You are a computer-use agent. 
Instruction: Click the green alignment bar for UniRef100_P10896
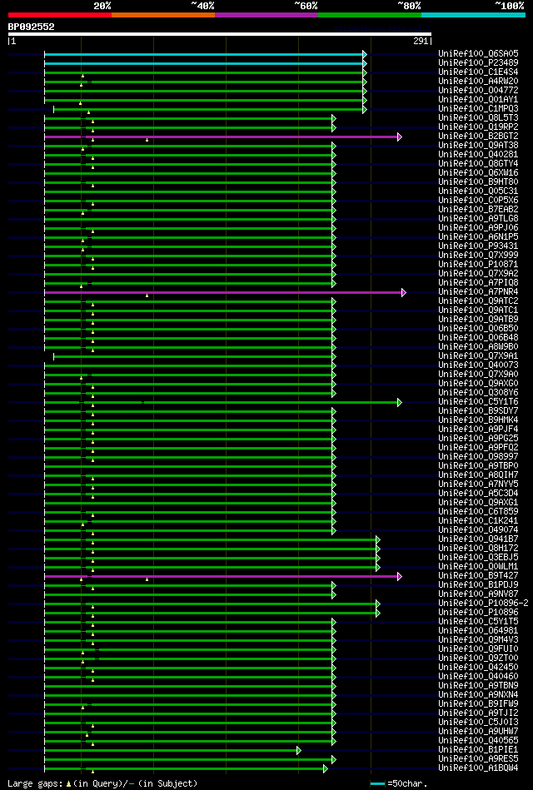(212, 614)
